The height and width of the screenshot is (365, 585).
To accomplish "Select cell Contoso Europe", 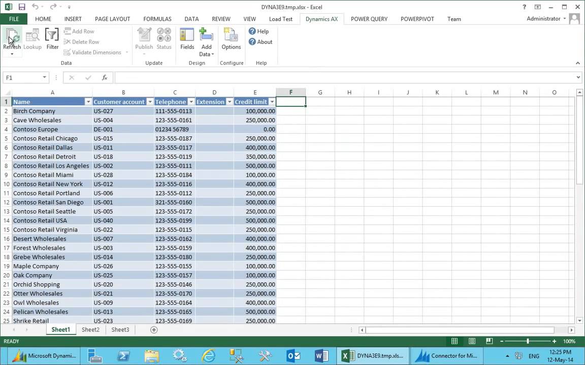I will tap(52, 129).
